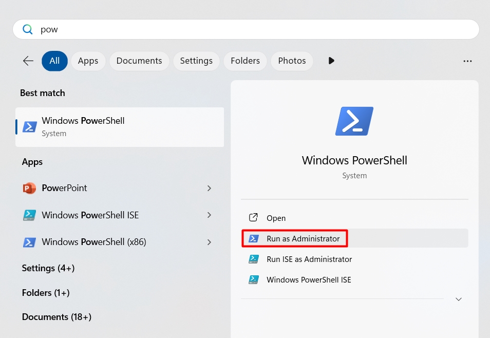Open Windows PowerShell ISE from preview actions
490x338 pixels.
(309, 279)
